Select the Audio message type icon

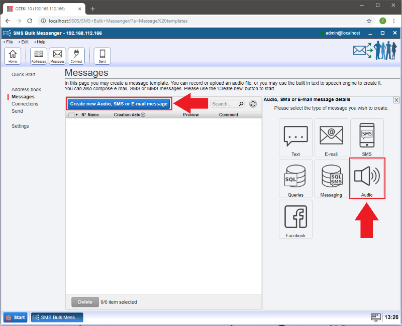click(x=367, y=178)
